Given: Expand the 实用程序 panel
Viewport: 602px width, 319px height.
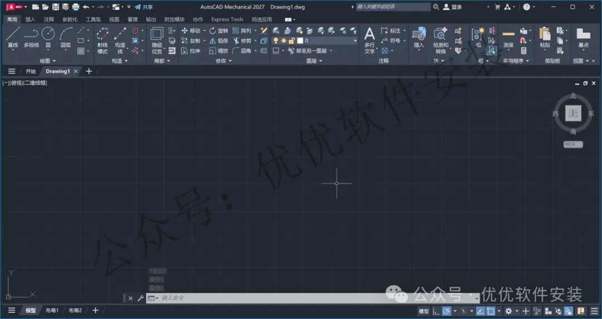Looking at the screenshot, I should tap(516, 61).
